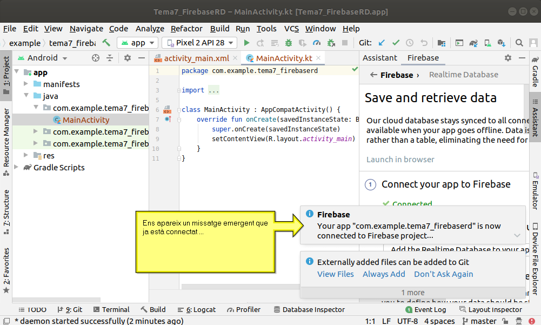Click the Make Project hammer icon
541x325 pixels.
(x=106, y=43)
